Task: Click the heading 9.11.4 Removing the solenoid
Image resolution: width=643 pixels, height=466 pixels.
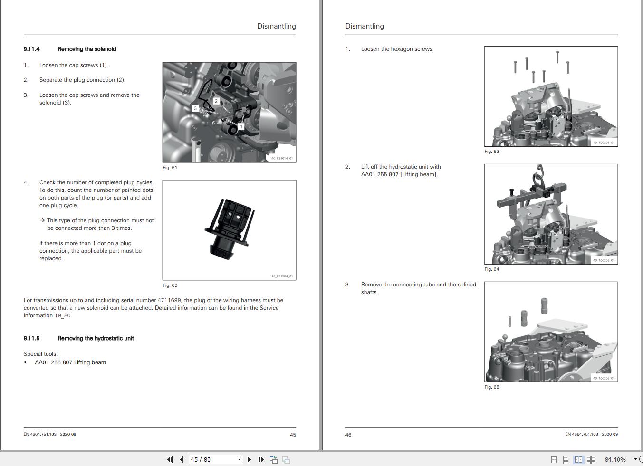Action: click(69, 49)
